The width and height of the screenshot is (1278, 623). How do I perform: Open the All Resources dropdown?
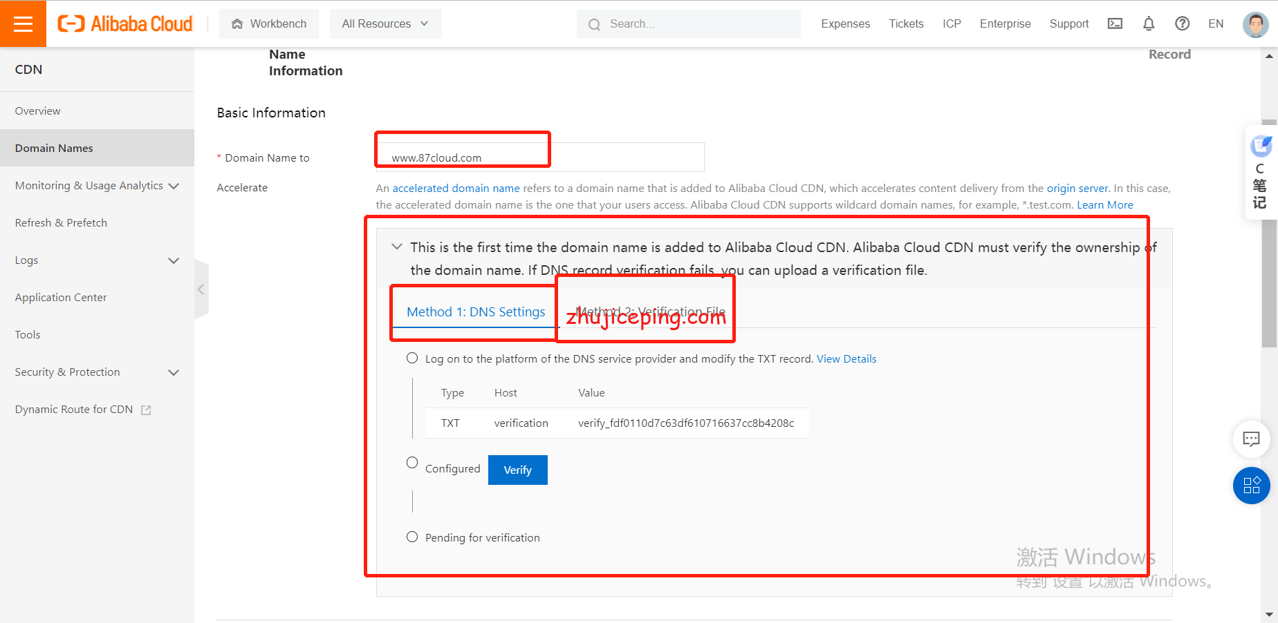(385, 23)
